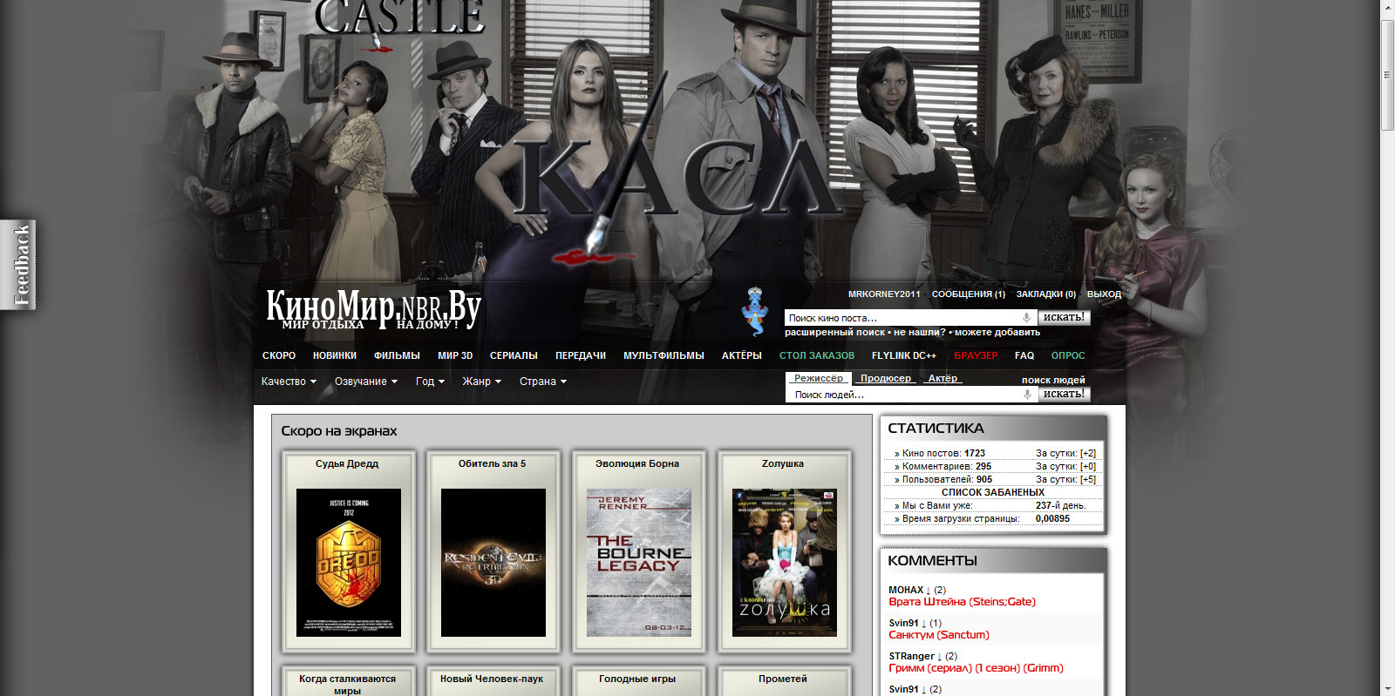Select the Режиссёр search tab
The image size is (1395, 696).
pos(819,378)
